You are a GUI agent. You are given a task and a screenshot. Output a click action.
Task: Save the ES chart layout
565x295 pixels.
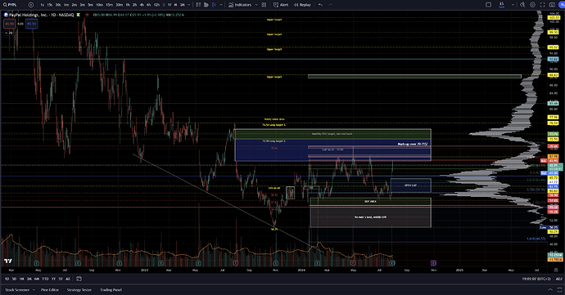click(x=502, y=5)
